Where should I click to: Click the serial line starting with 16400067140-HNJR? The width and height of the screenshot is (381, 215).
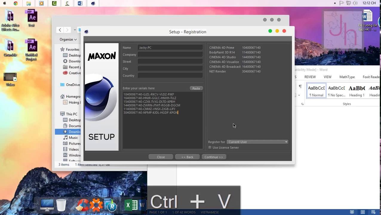coord(150,98)
